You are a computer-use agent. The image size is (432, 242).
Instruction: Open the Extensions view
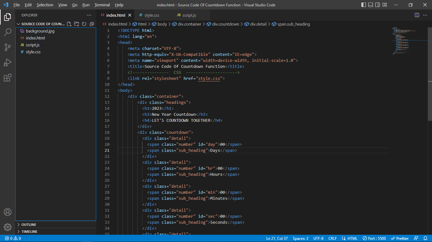[8, 78]
